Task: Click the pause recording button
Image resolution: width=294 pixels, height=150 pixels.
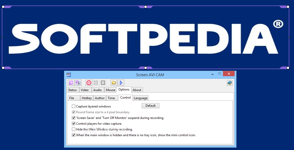Action: coord(96,83)
